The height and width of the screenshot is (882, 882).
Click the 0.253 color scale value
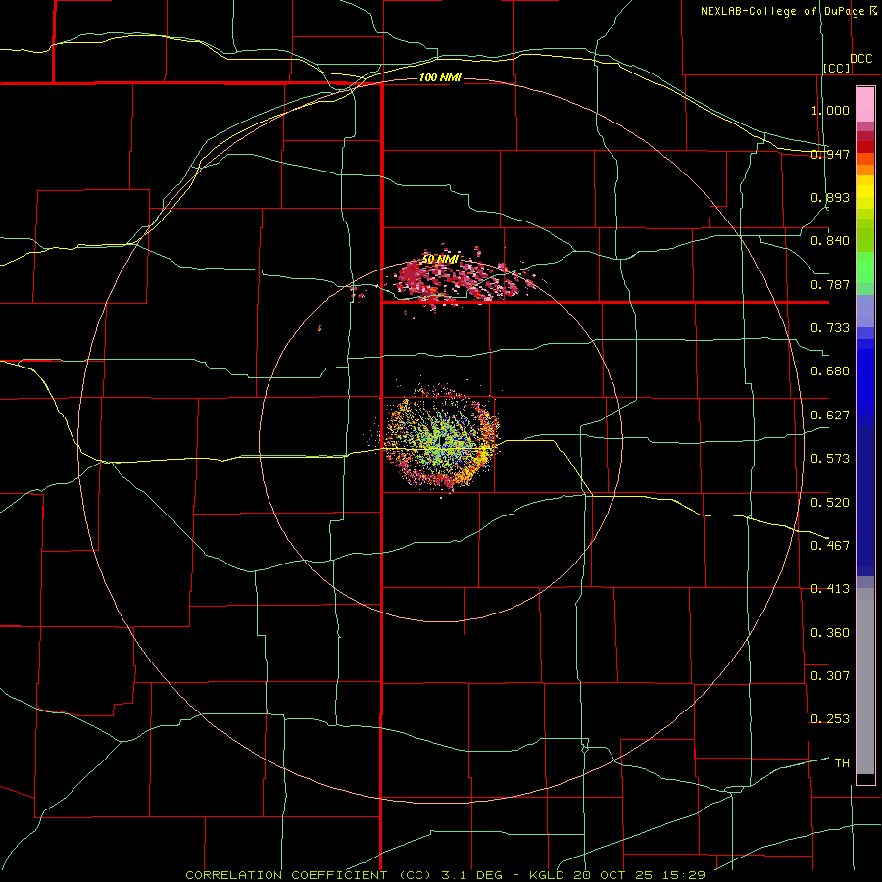pos(830,719)
